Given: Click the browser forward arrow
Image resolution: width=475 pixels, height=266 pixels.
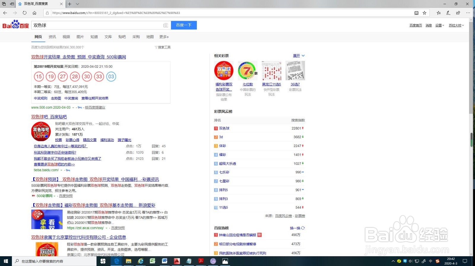Looking at the screenshot, I should click(x=15, y=13).
